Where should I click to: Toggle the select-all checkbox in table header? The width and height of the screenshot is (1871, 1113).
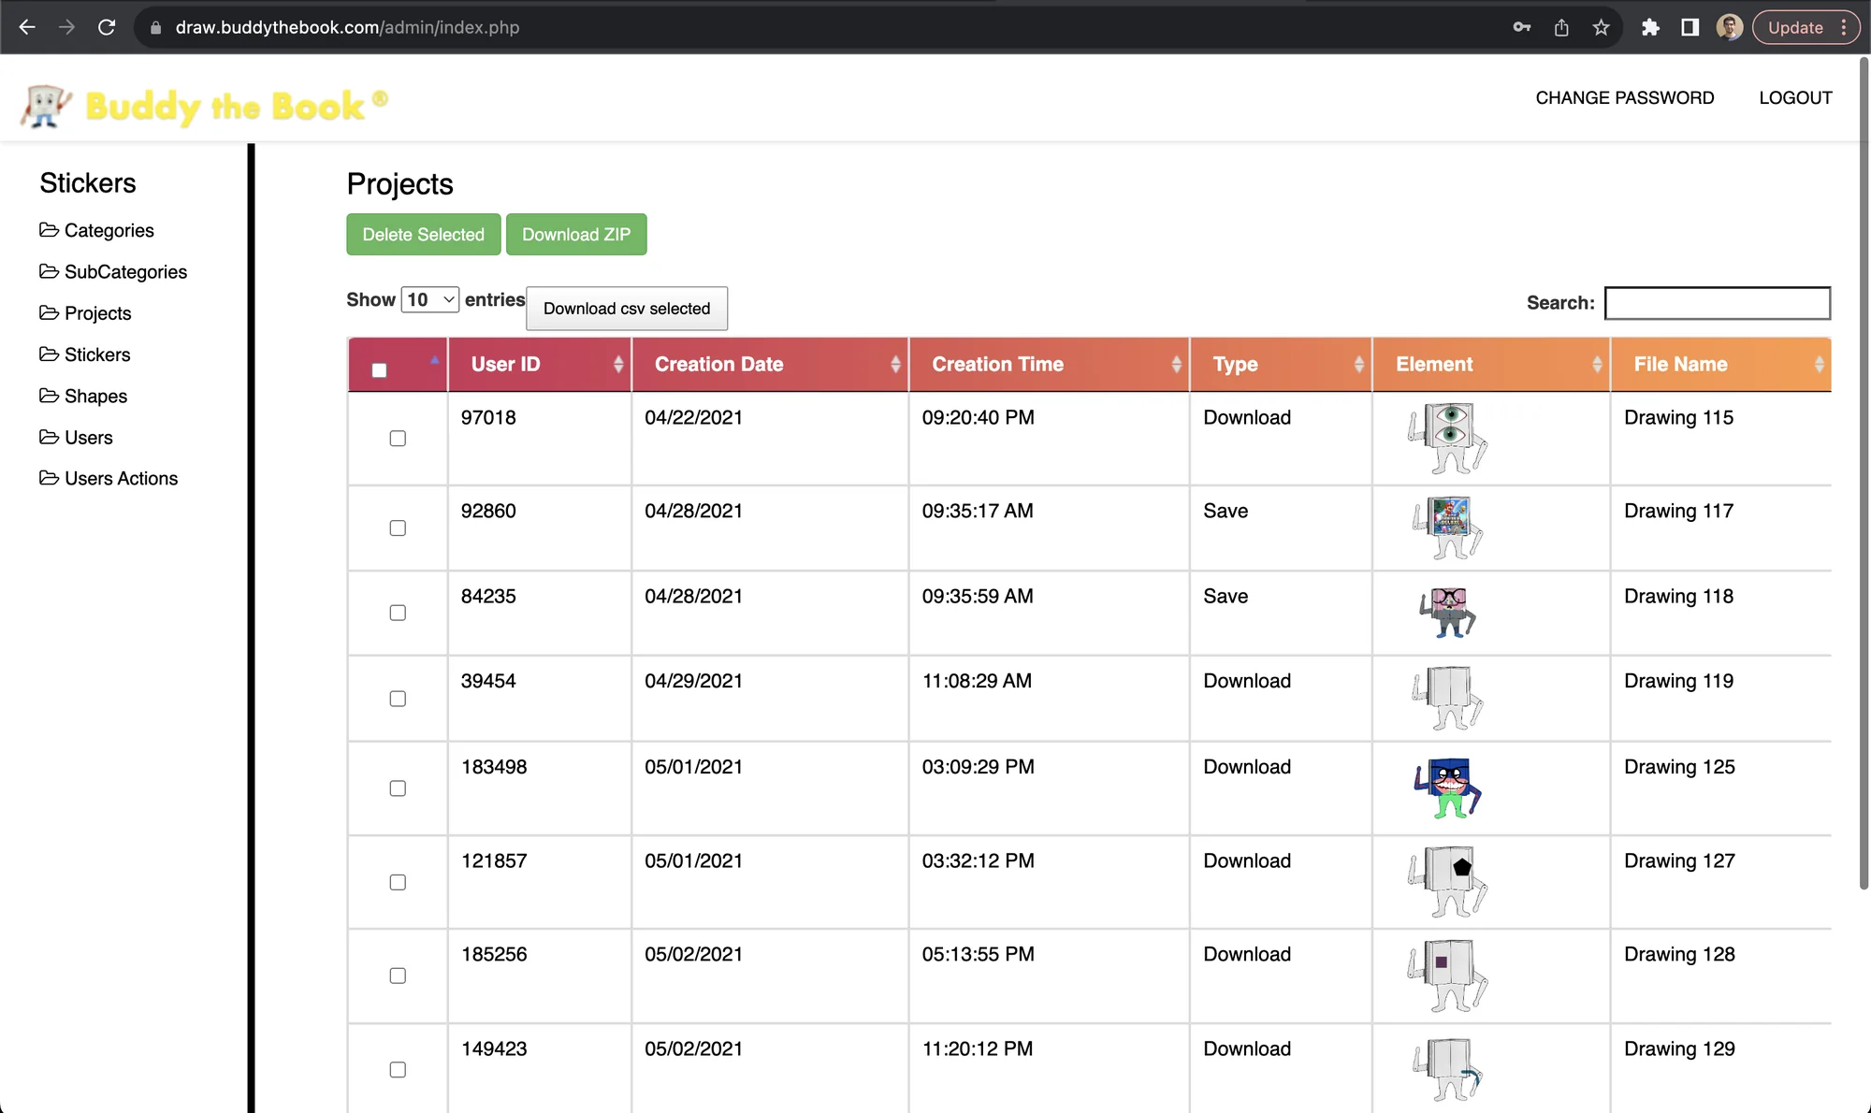tap(379, 370)
